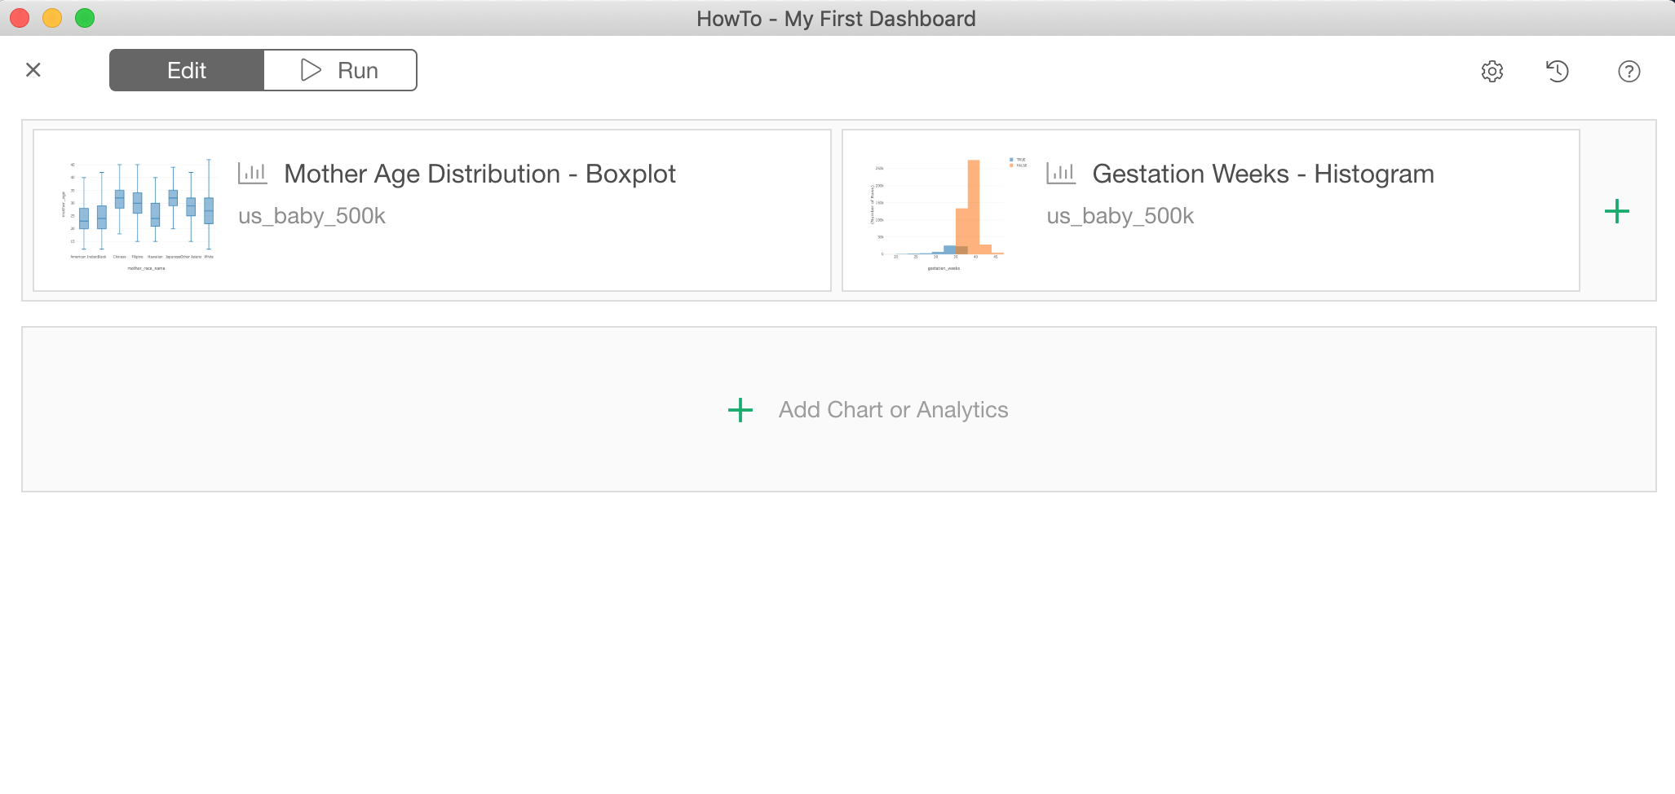
Task: Close the dashboard editor with the X icon
Action: click(x=33, y=70)
